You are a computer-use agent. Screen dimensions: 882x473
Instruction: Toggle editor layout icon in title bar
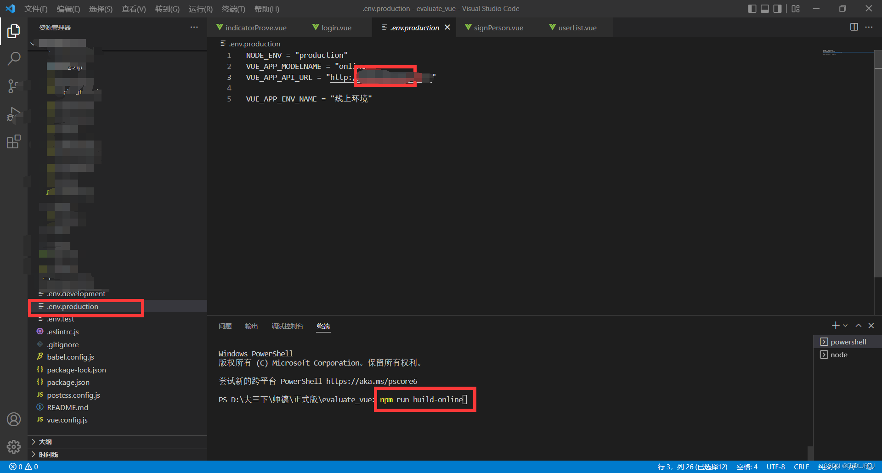coord(796,8)
